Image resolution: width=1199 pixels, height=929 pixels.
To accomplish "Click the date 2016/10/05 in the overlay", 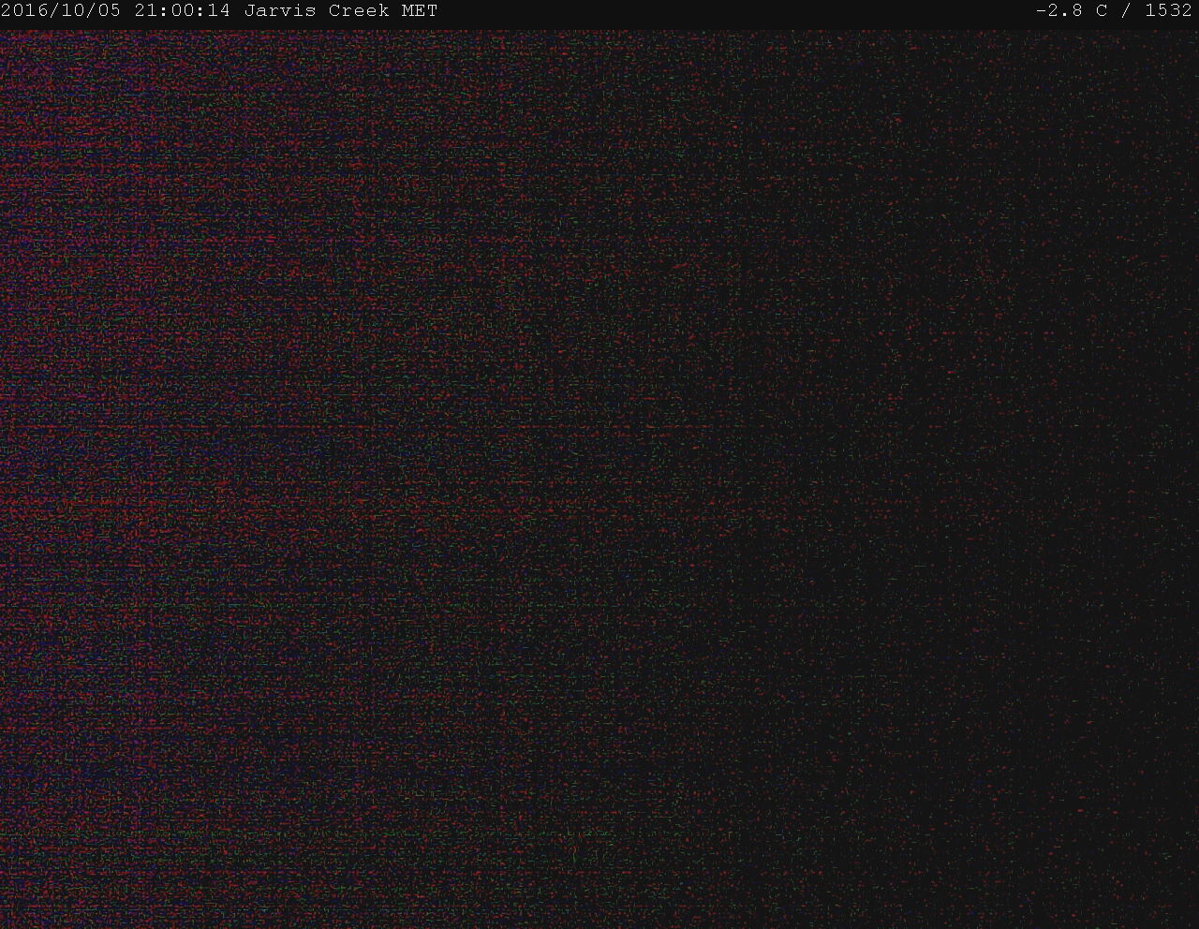I will click(62, 11).
